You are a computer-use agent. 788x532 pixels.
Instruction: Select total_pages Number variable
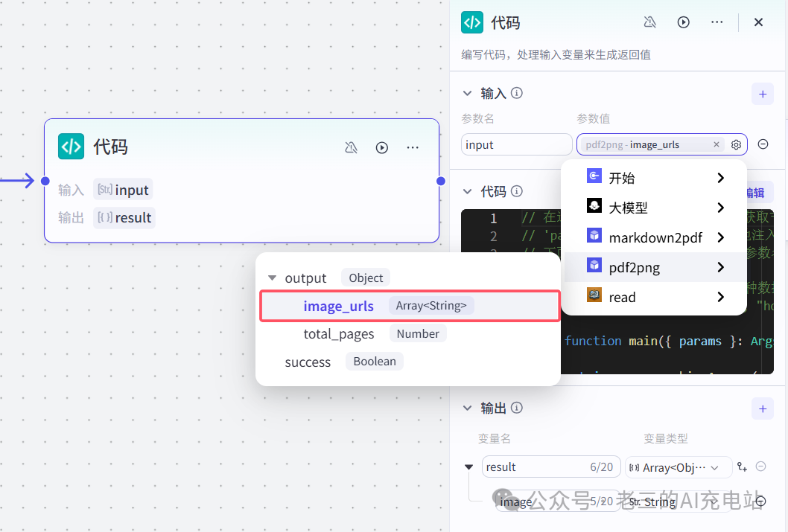click(x=410, y=334)
